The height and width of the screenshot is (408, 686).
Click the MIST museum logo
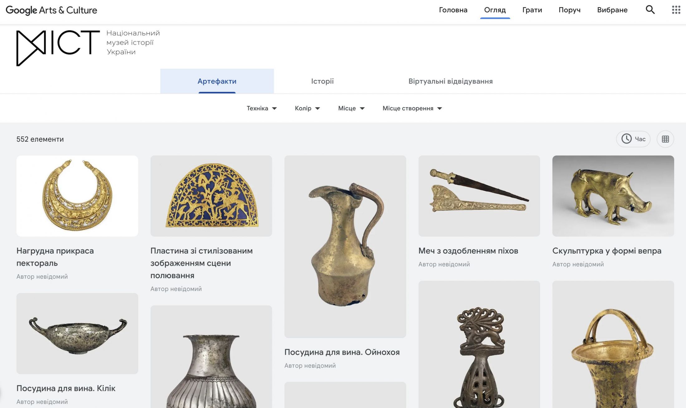coord(58,48)
